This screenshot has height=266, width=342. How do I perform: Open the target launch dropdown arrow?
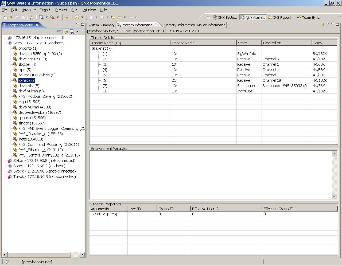47,17
